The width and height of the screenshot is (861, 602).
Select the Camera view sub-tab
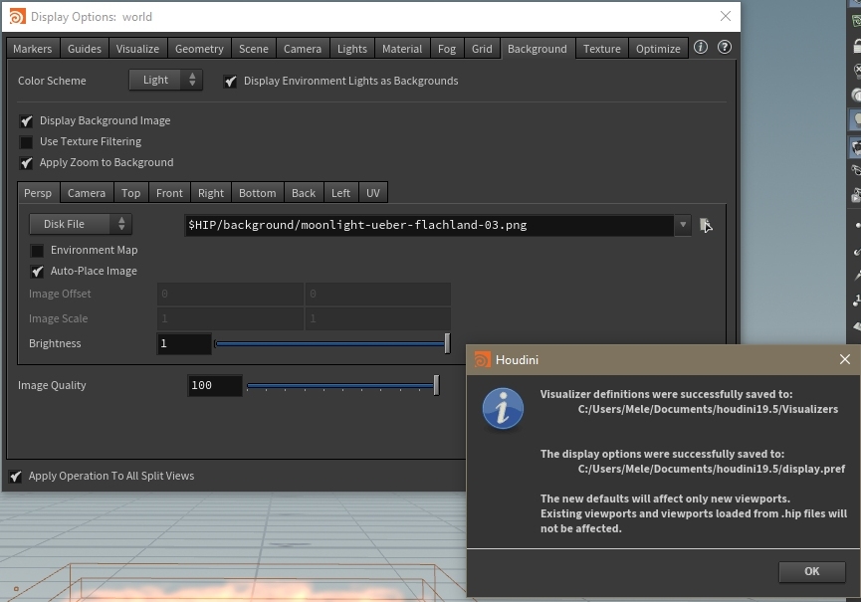[87, 193]
